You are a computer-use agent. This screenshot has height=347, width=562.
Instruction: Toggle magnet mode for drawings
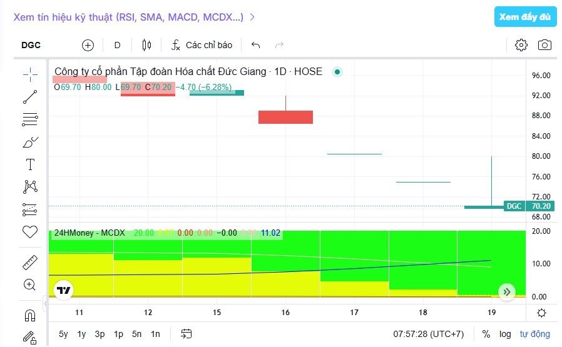pos(30,316)
